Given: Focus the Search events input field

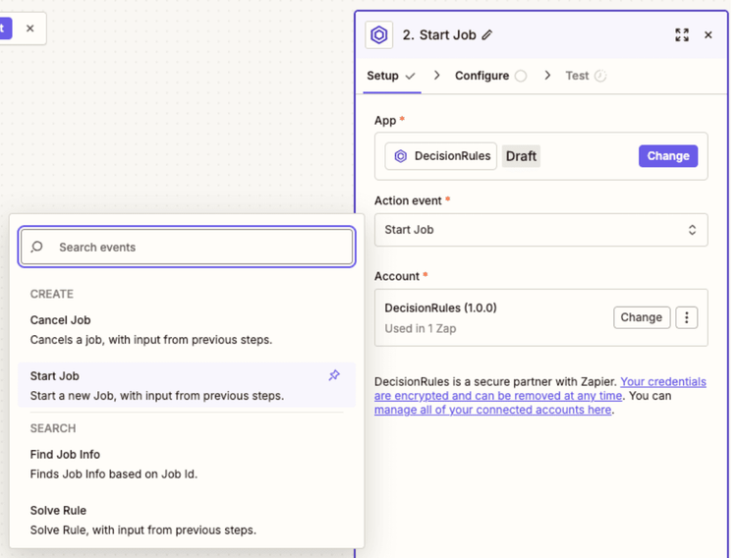Looking at the screenshot, I should pos(197,248).
